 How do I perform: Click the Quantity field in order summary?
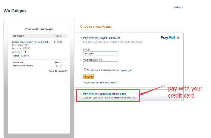tap(24, 52)
